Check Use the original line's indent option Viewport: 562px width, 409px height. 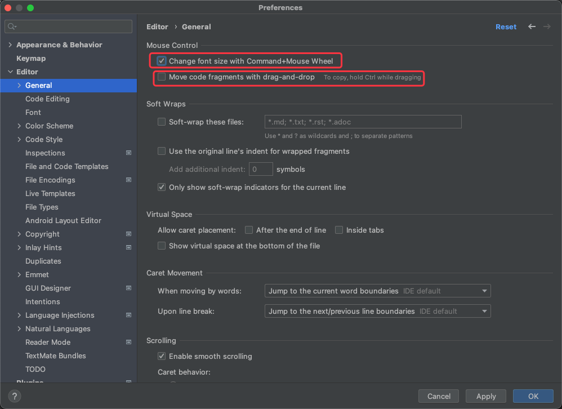pos(162,152)
